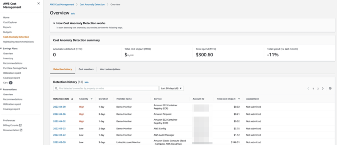
Task: Open Reservations Coverage report
Action: coord(12,109)
